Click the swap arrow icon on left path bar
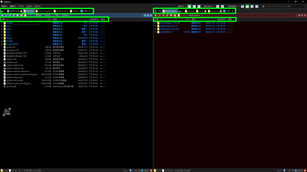 coord(145,15)
